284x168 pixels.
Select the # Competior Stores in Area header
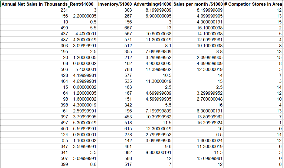point(253,4)
